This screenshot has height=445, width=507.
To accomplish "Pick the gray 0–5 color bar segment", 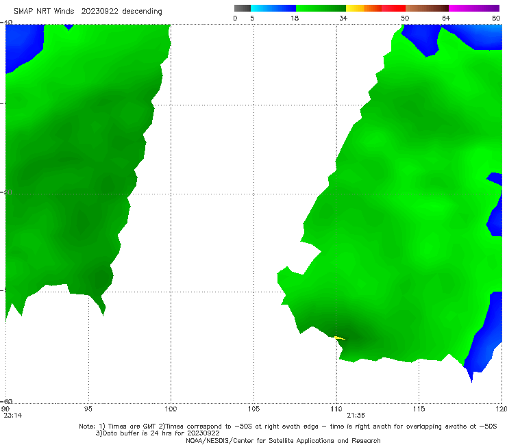I will pos(243,8).
